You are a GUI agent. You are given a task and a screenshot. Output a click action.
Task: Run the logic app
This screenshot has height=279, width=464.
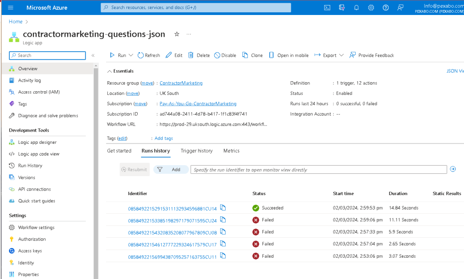(118, 55)
